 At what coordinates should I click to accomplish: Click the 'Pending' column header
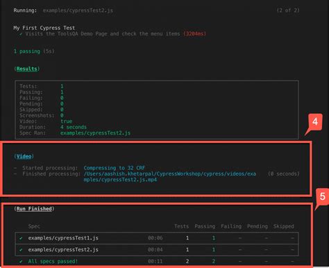pyautogui.click(x=258, y=226)
